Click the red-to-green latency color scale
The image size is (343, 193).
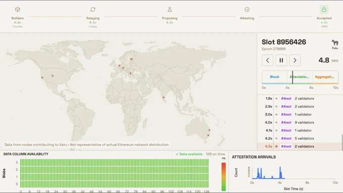point(223,176)
